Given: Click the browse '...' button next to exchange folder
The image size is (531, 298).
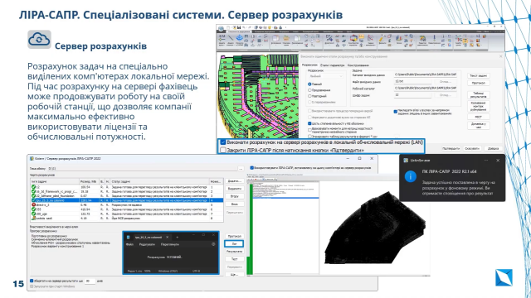Looking at the screenshot, I should [x=241, y=168].
